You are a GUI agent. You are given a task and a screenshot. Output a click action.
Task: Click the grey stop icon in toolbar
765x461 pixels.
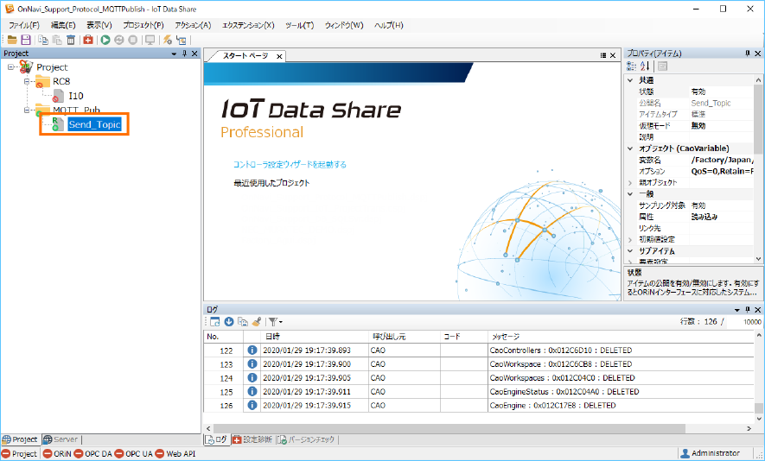coord(133,40)
